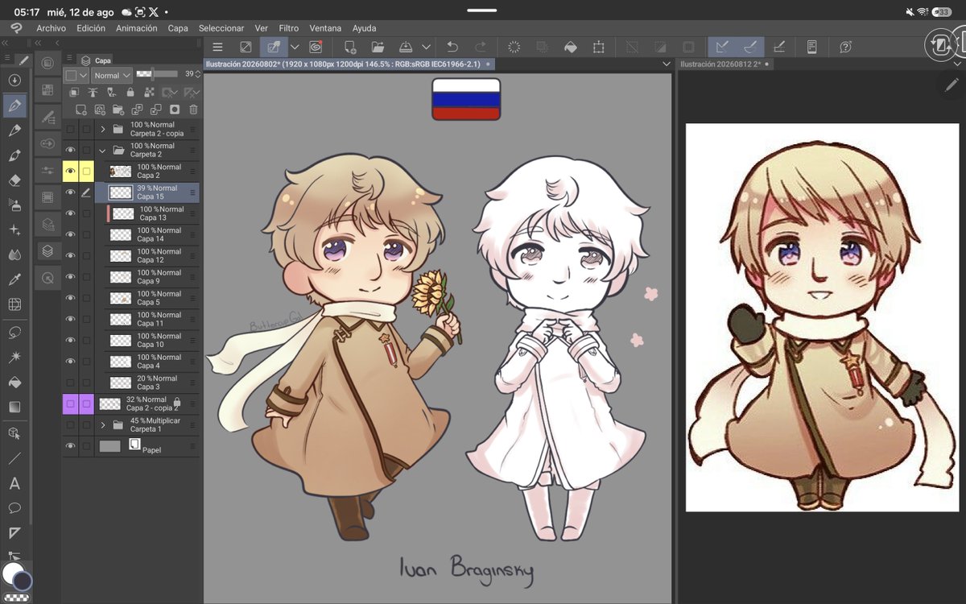Viewport: 966px width, 604px height.
Task: Click the Fill paint bucket command icon
Action: tap(570, 48)
